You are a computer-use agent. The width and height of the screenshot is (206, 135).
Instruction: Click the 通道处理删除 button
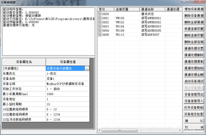(194, 55)
